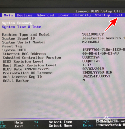
Task: Click the Asset Tag label
Action: tap(12, 46)
